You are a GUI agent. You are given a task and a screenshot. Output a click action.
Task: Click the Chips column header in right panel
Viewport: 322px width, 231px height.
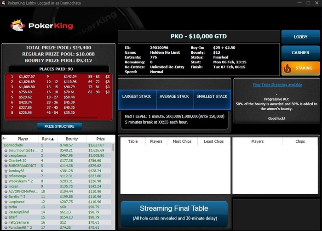pyautogui.click(x=300, y=141)
